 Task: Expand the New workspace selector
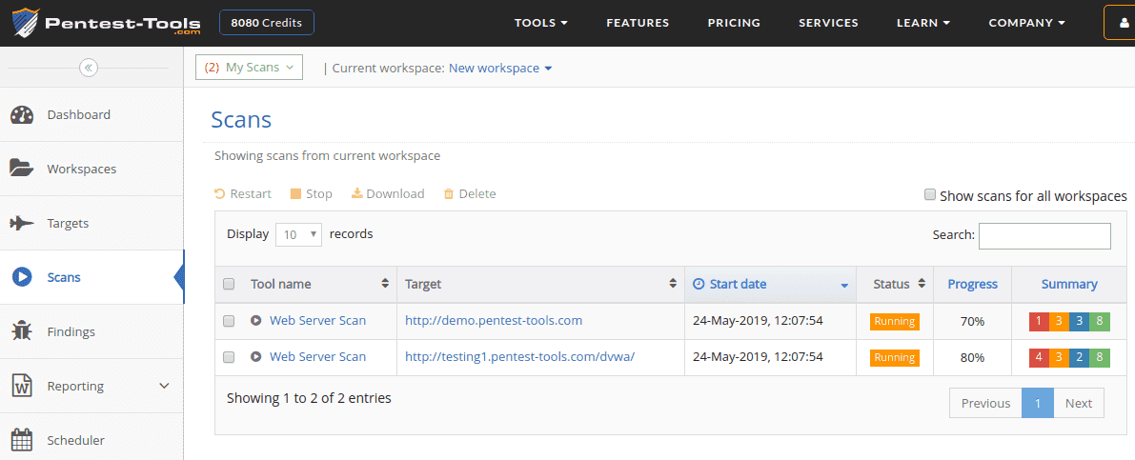(500, 69)
